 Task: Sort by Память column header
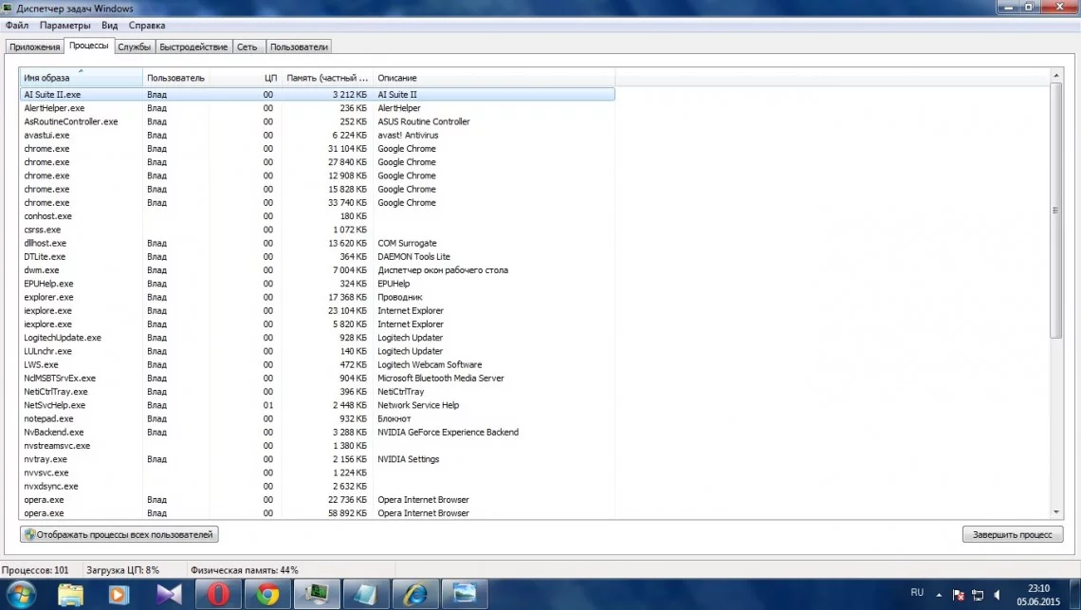pyautogui.click(x=327, y=77)
